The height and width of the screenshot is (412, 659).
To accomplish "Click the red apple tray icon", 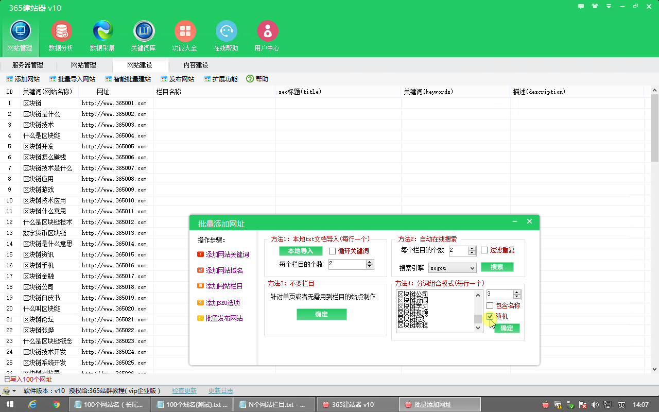I will [546, 405].
